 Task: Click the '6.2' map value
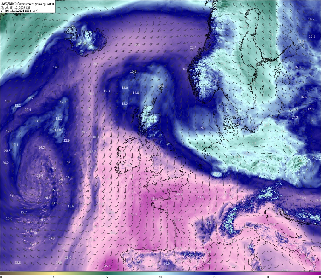pos(40,36)
